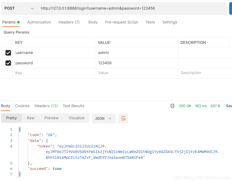The image size is (232, 182).
Task: Click the "code" key in response
Action: (34, 135)
